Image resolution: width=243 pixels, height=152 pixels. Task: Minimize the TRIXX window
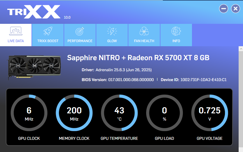223,9
